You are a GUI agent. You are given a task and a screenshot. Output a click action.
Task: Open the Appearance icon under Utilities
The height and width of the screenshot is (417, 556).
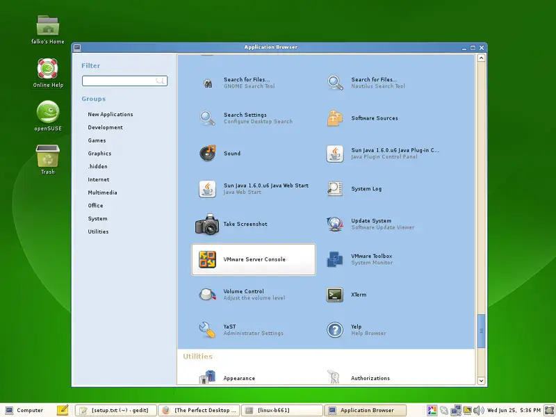pyautogui.click(x=207, y=377)
